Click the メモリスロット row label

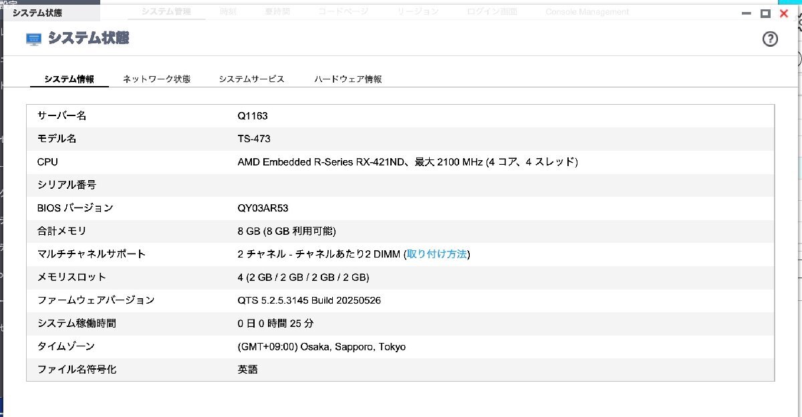point(72,278)
